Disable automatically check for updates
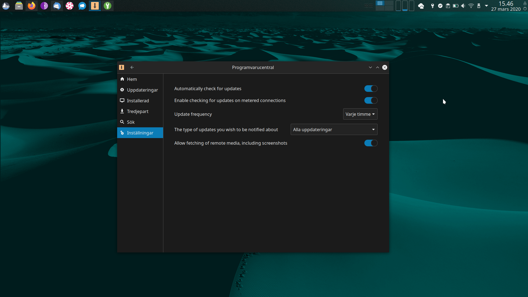This screenshot has height=297, width=528. [371, 89]
